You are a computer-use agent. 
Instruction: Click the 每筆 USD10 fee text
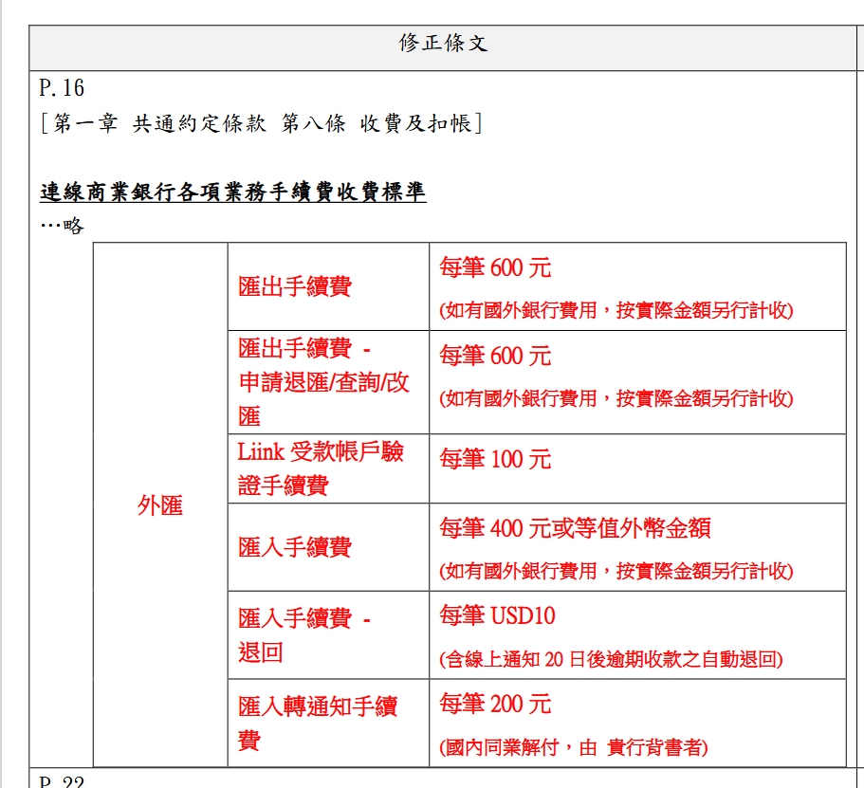[497, 616]
